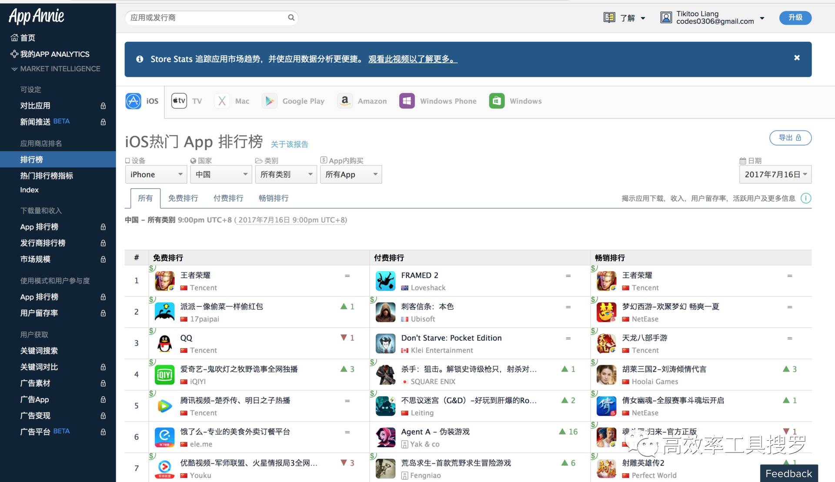
Task: Select the Apple TV store icon
Action: pyautogui.click(x=179, y=101)
